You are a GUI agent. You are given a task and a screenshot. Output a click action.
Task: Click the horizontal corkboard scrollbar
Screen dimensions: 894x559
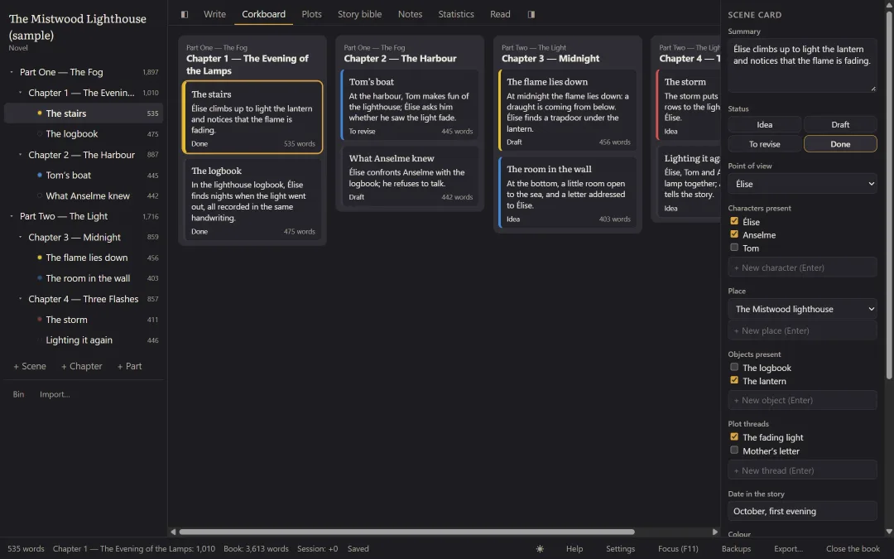(x=406, y=532)
